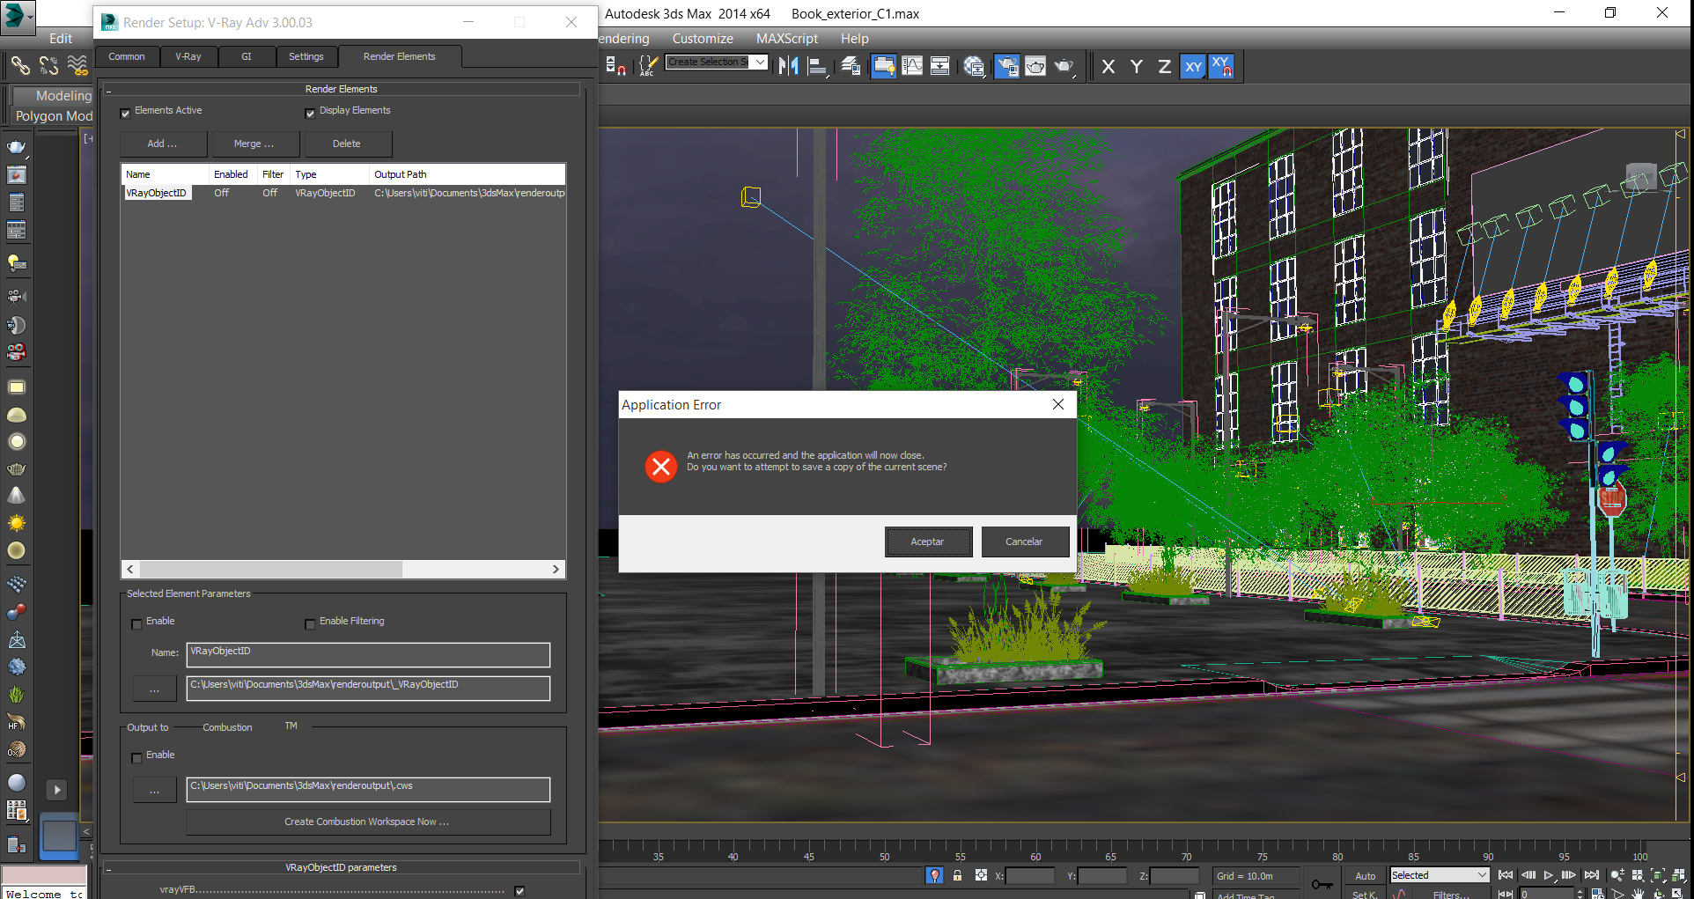The height and width of the screenshot is (899, 1694).
Task: Click Create Combustion Workspace Now button
Action: click(x=367, y=822)
